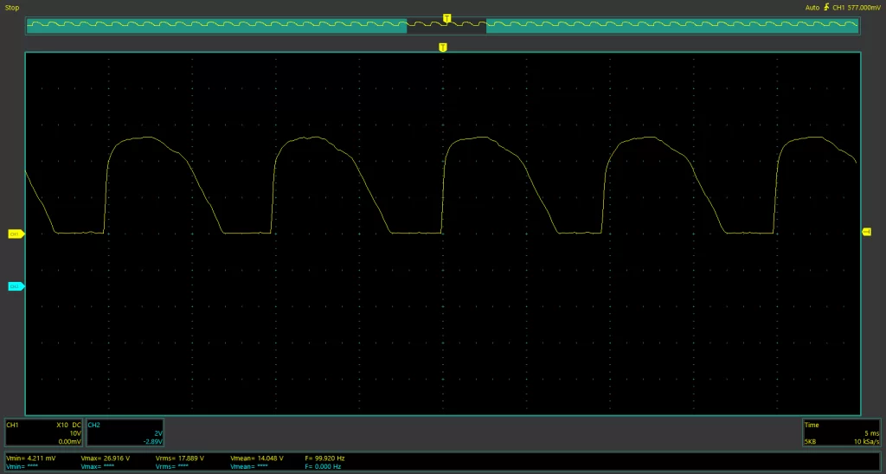Click the trigger level marker on right edge

pyautogui.click(x=867, y=232)
